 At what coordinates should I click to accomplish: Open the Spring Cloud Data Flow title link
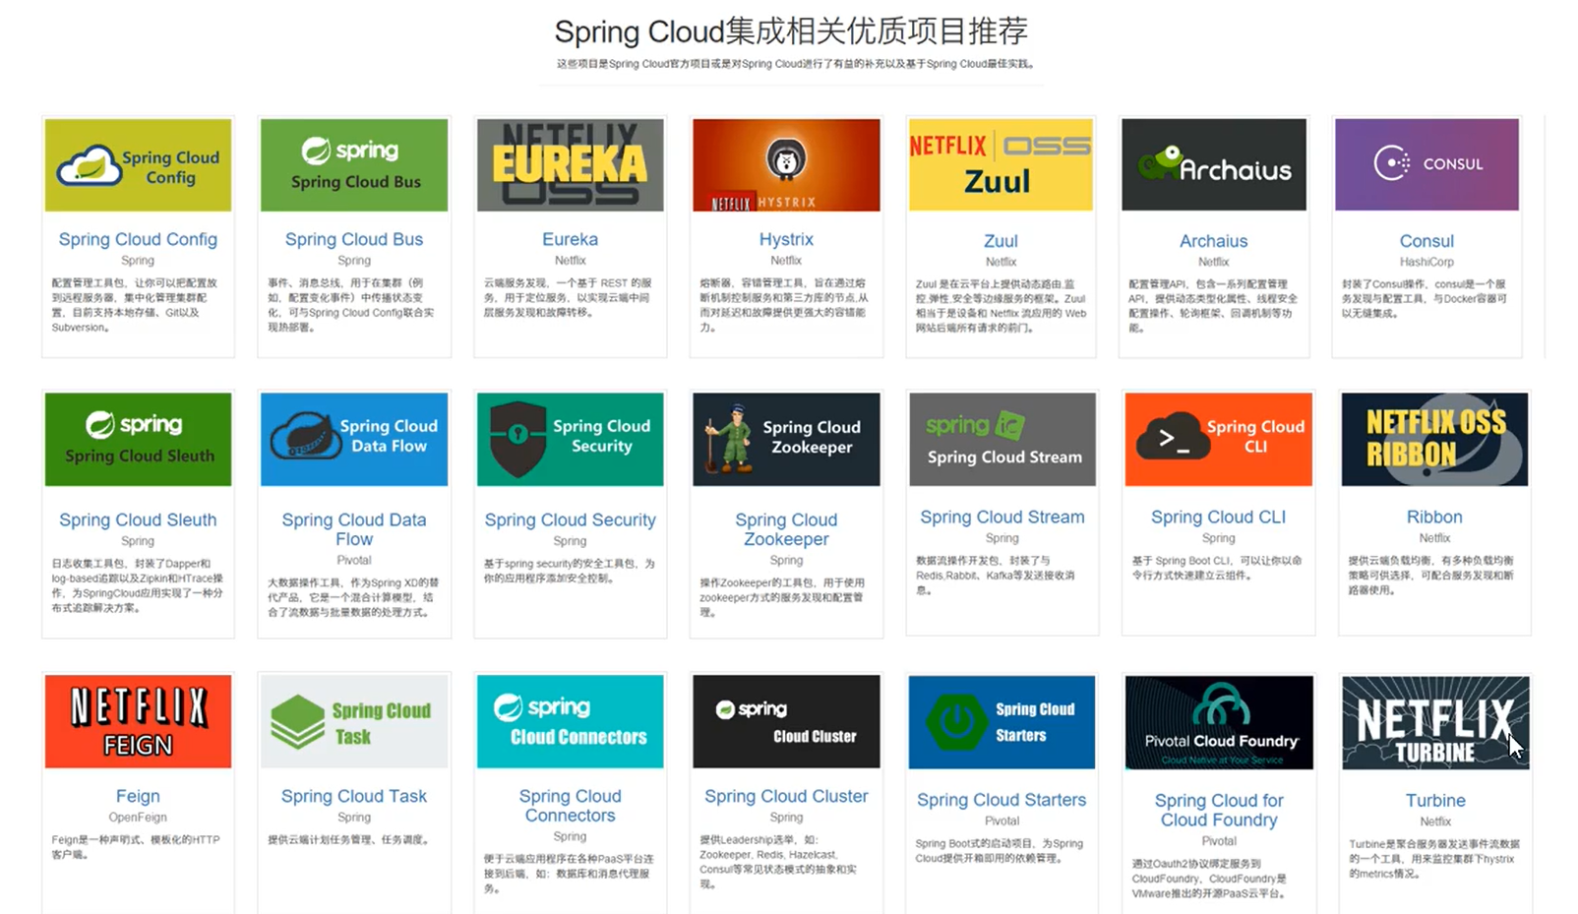click(354, 529)
